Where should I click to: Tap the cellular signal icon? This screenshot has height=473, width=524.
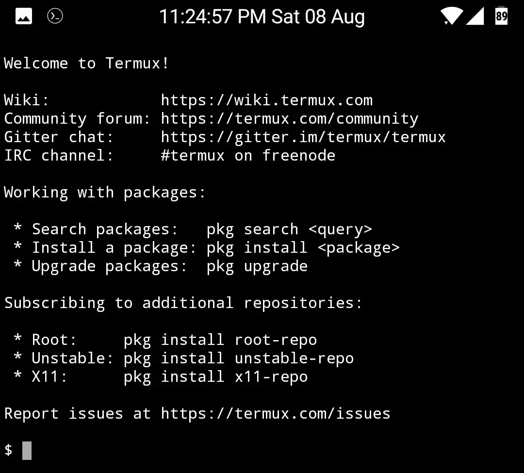(475, 16)
